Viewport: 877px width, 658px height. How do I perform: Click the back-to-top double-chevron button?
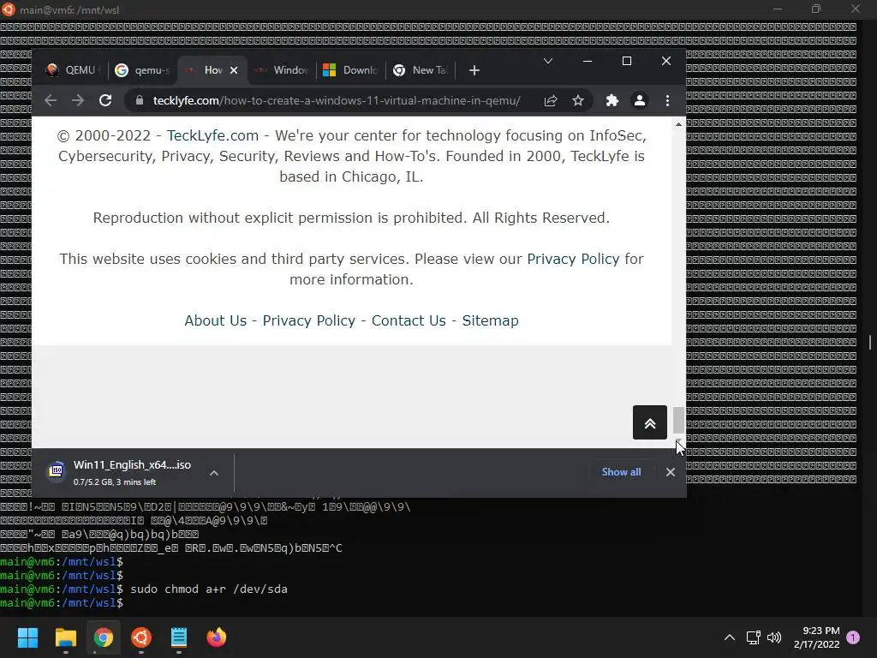click(x=650, y=422)
